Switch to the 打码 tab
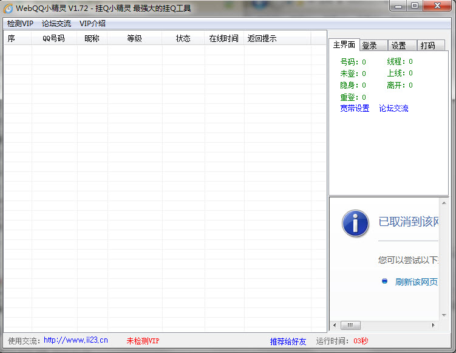 427,46
